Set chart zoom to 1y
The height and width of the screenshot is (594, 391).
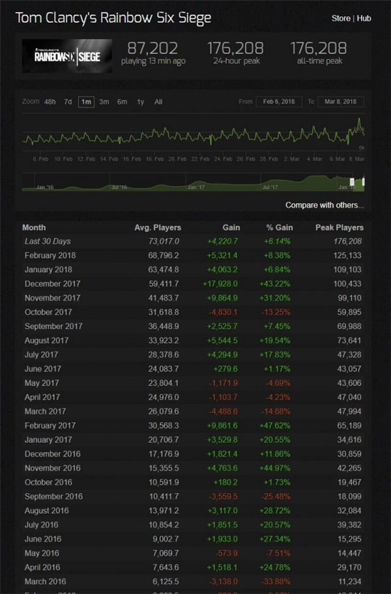tap(140, 102)
